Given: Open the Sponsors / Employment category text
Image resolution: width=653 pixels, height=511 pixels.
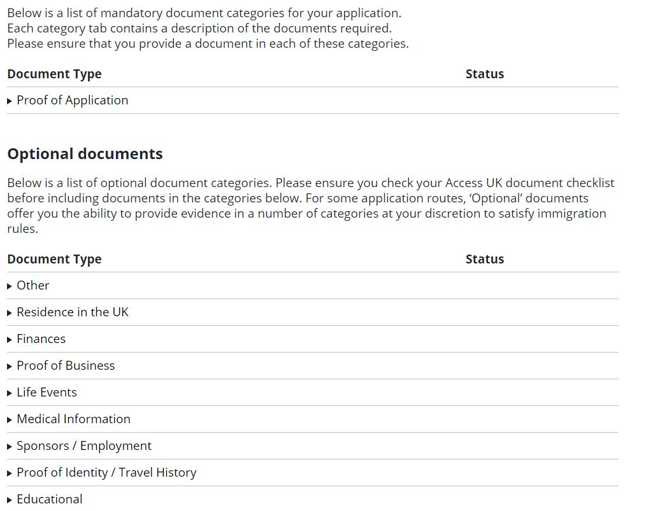Looking at the screenshot, I should coord(84,446).
